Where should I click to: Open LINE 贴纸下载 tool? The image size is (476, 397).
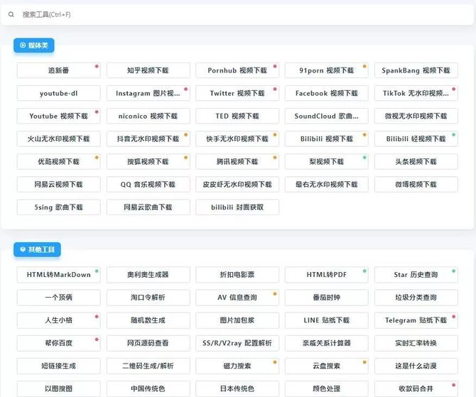pyautogui.click(x=326, y=320)
